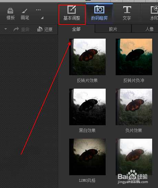Click the 还原 restore button
This screenshot has height=188, width=158.
click(x=45, y=29)
